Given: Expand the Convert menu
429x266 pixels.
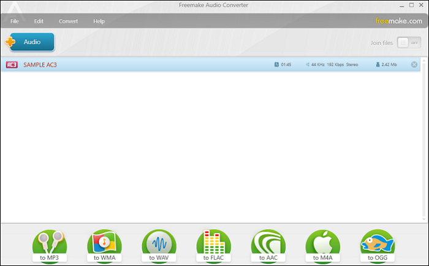Looking at the screenshot, I should [x=68, y=21].
